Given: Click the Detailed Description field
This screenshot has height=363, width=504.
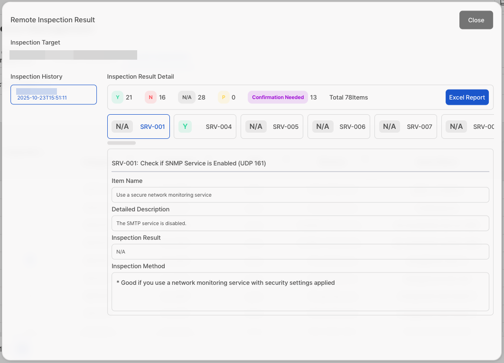Looking at the screenshot, I should click(x=300, y=223).
